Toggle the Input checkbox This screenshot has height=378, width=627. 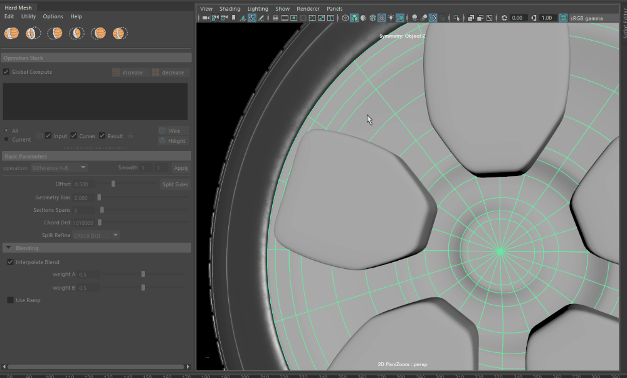(48, 136)
